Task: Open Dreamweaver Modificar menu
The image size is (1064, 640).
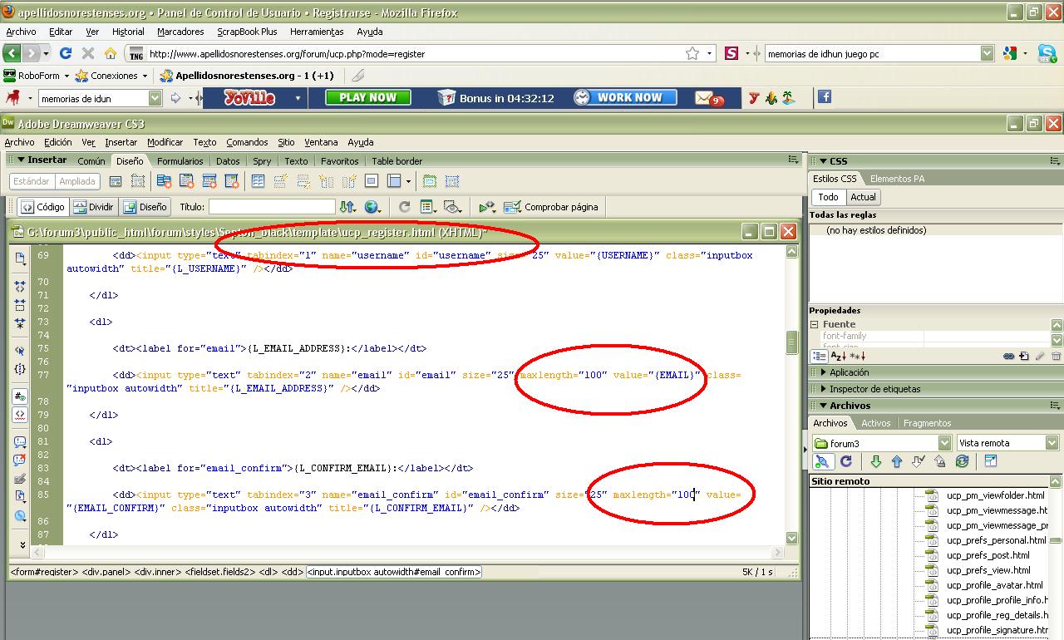Action: click(165, 142)
